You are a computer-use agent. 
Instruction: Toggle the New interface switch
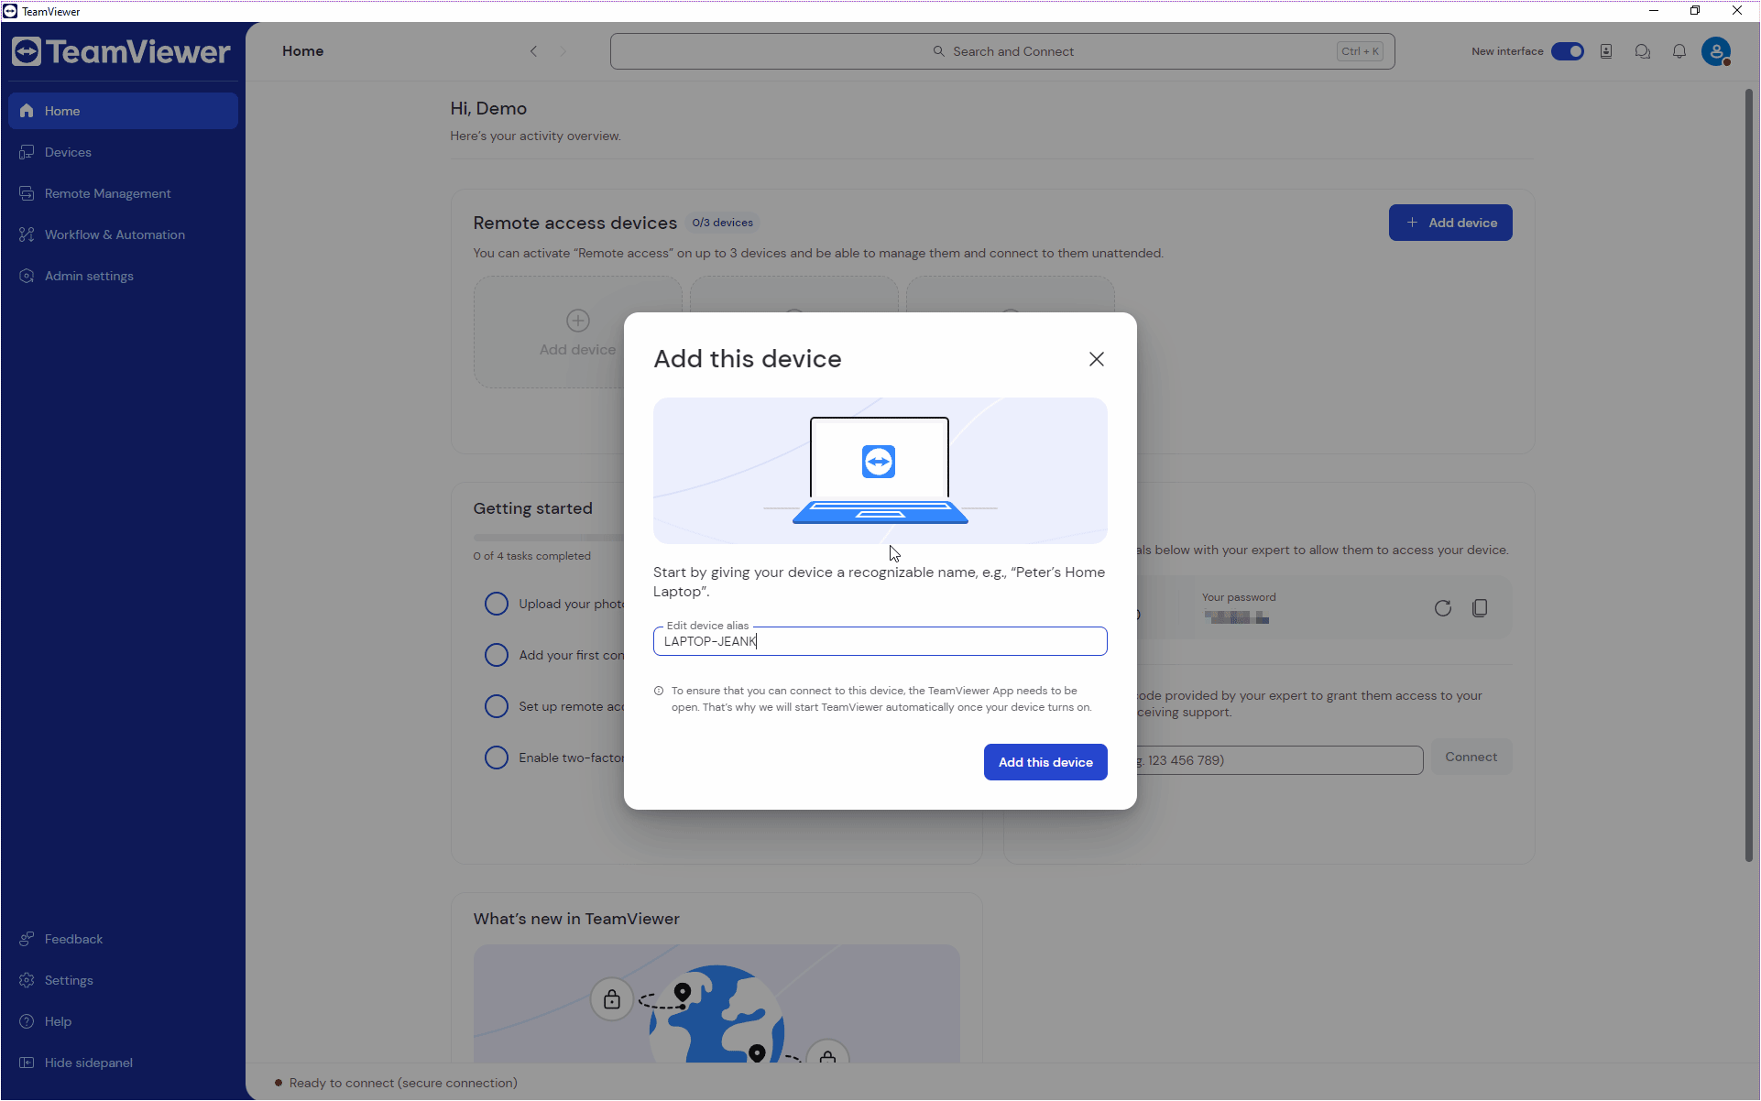click(x=1567, y=51)
